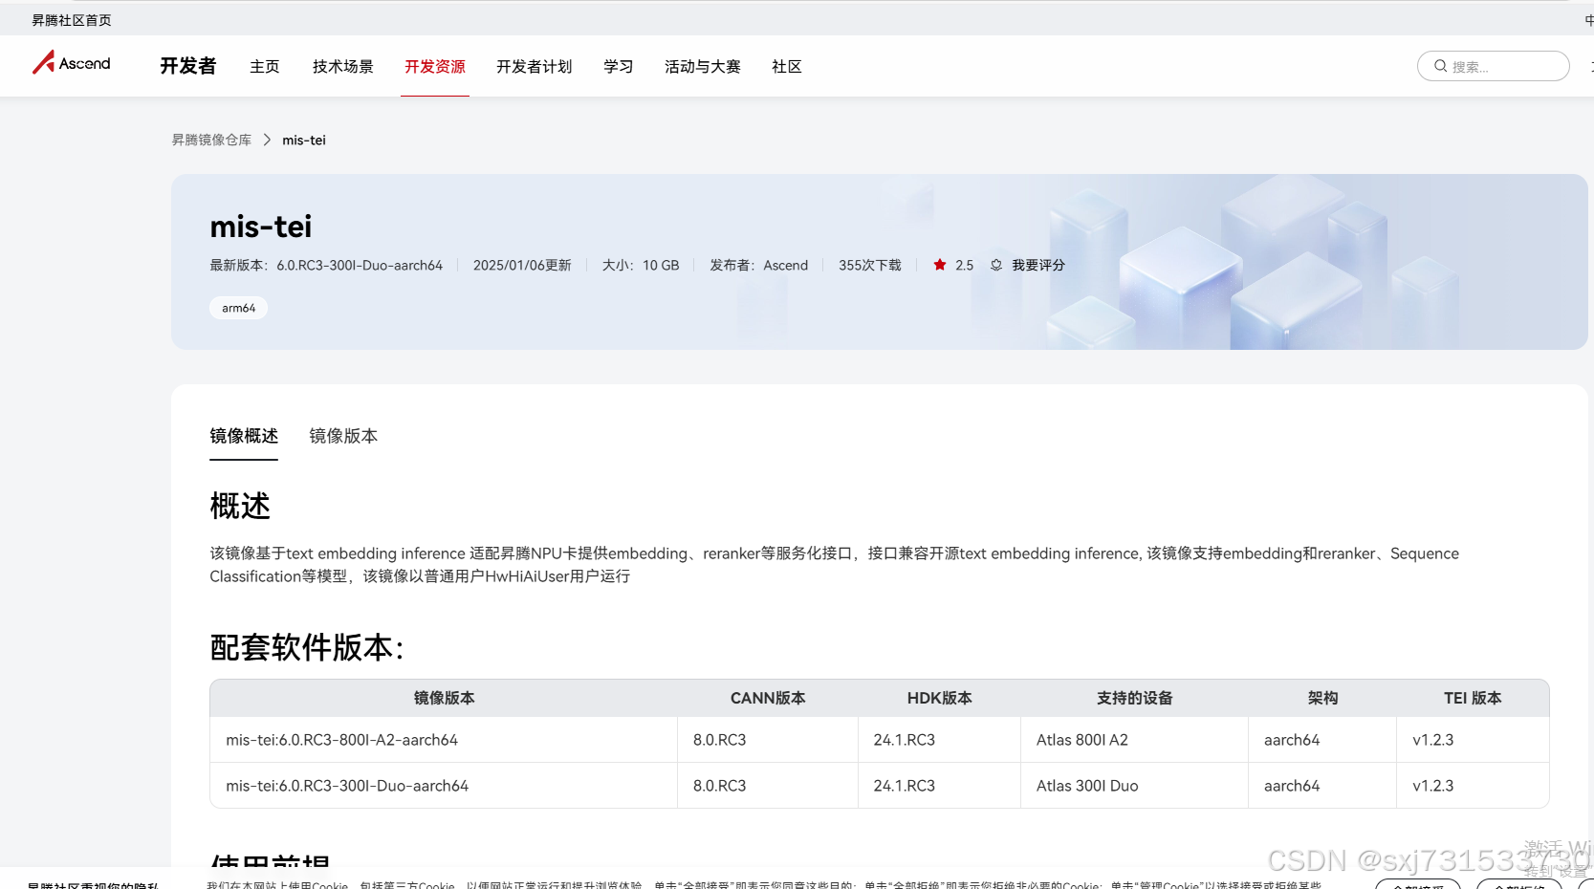Go to 主页 menu item
The height and width of the screenshot is (889, 1594).
tap(265, 66)
